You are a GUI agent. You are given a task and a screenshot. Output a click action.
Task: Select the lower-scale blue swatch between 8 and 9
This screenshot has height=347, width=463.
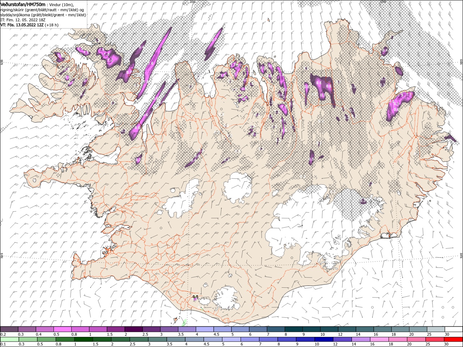(286, 339)
